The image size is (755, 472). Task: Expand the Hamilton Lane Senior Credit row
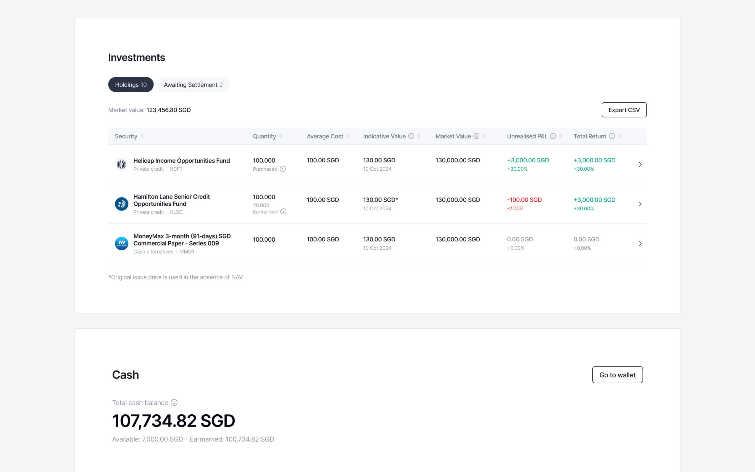(641, 203)
